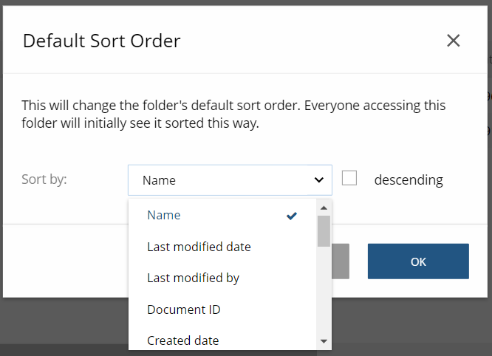Choose 'Last modified date' sort option
The width and height of the screenshot is (492, 356).
[199, 247]
